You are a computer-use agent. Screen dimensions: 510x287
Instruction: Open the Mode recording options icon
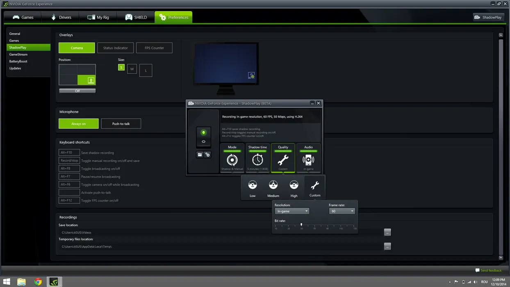(232, 159)
